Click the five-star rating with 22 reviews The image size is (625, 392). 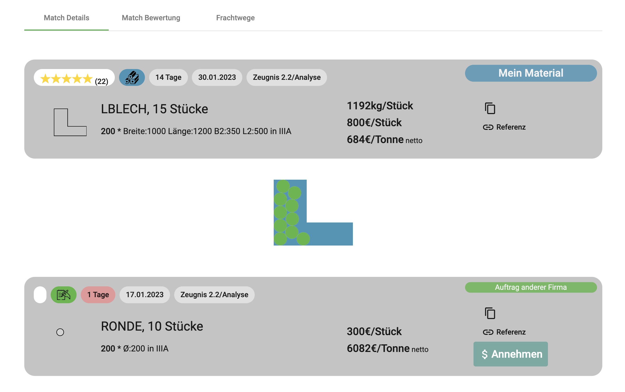(74, 78)
